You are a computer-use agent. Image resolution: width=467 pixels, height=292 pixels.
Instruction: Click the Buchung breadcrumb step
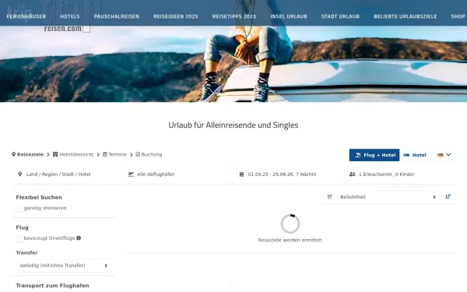pyautogui.click(x=152, y=154)
